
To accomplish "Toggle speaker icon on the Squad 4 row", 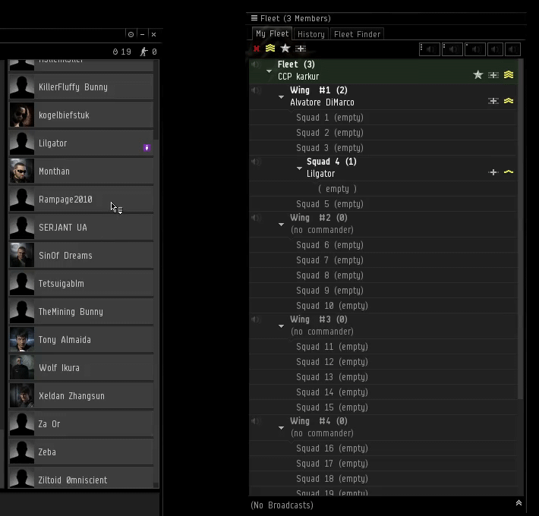I will [255, 162].
